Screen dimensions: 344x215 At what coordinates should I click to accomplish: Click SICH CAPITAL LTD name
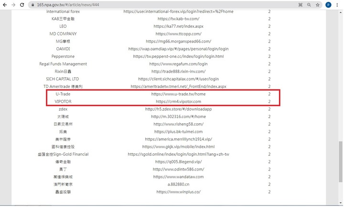click(x=63, y=79)
